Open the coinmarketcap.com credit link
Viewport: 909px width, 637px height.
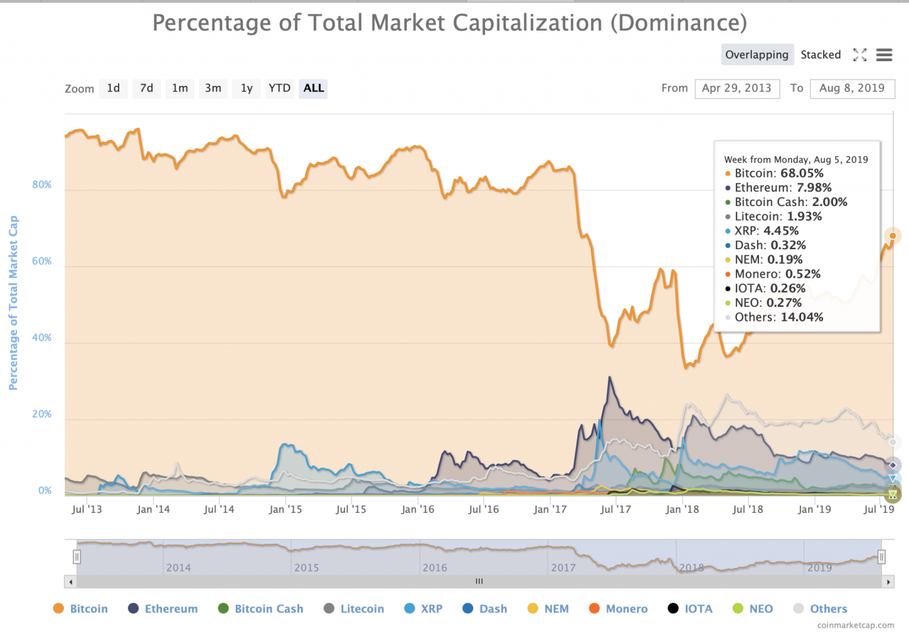click(856, 626)
